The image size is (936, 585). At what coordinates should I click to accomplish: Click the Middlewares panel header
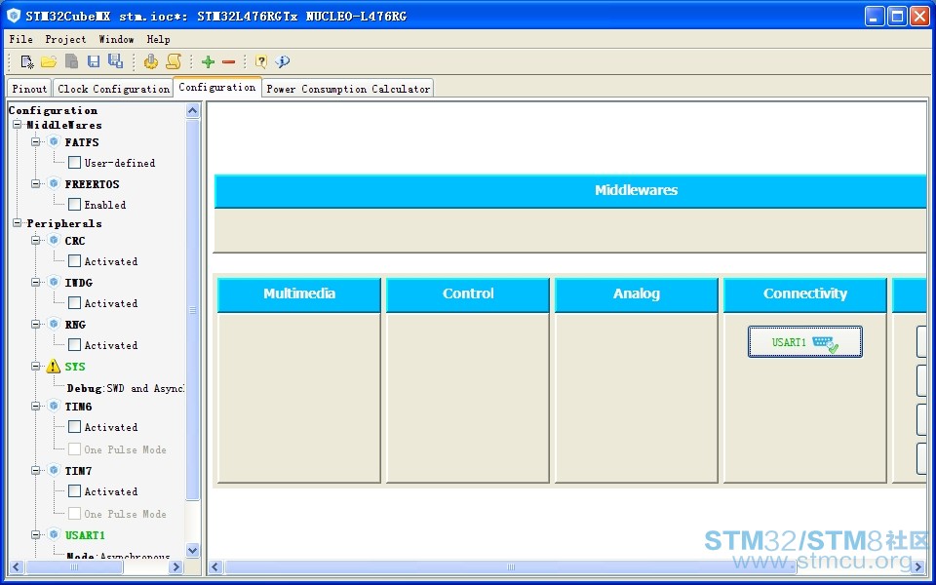(570, 191)
